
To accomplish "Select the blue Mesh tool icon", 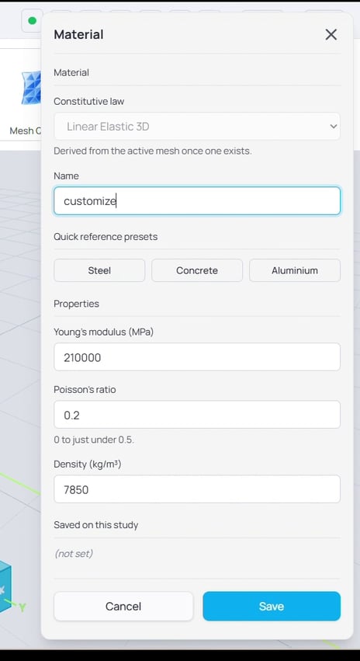I will [x=31, y=88].
